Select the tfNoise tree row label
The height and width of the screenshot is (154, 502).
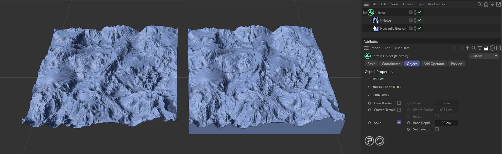pyautogui.click(x=385, y=21)
